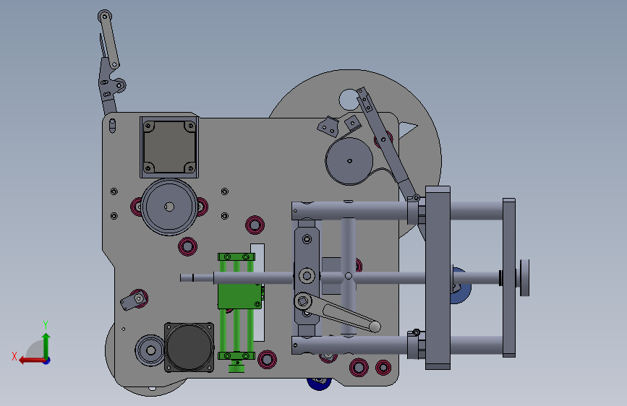Select the spiral-wrapped roller near the disc
The width and height of the screenshot is (627, 406).
(349, 161)
